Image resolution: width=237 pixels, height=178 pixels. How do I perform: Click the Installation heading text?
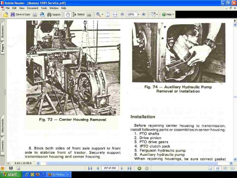point(143,117)
